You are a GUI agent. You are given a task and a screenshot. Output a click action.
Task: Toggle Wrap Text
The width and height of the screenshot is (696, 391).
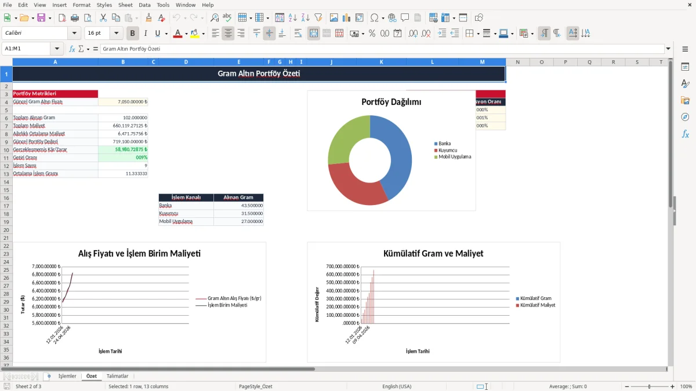pos(298,34)
